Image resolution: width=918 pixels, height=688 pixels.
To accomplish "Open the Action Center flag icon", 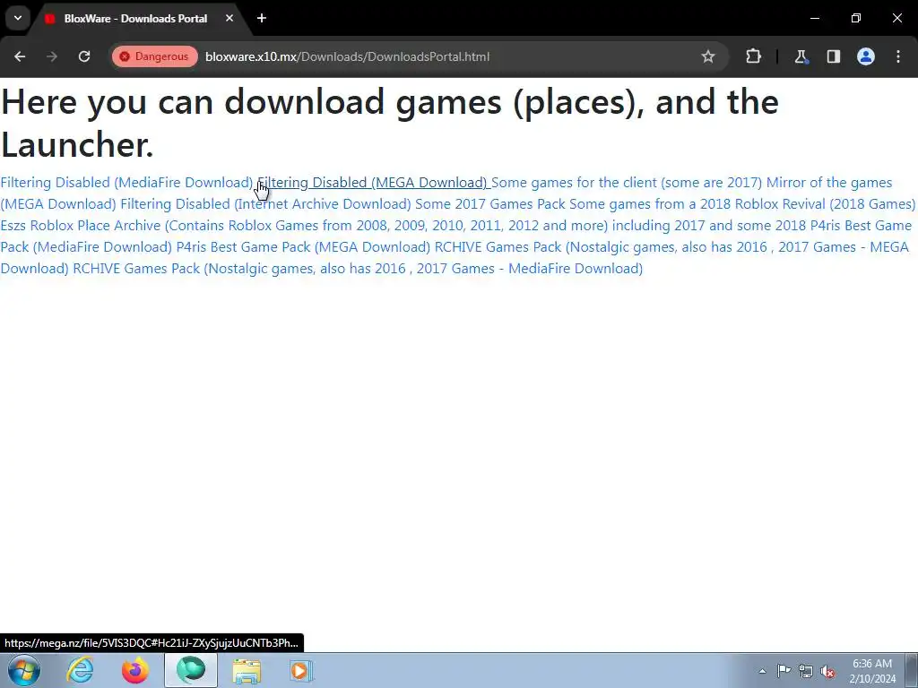I will tap(784, 671).
